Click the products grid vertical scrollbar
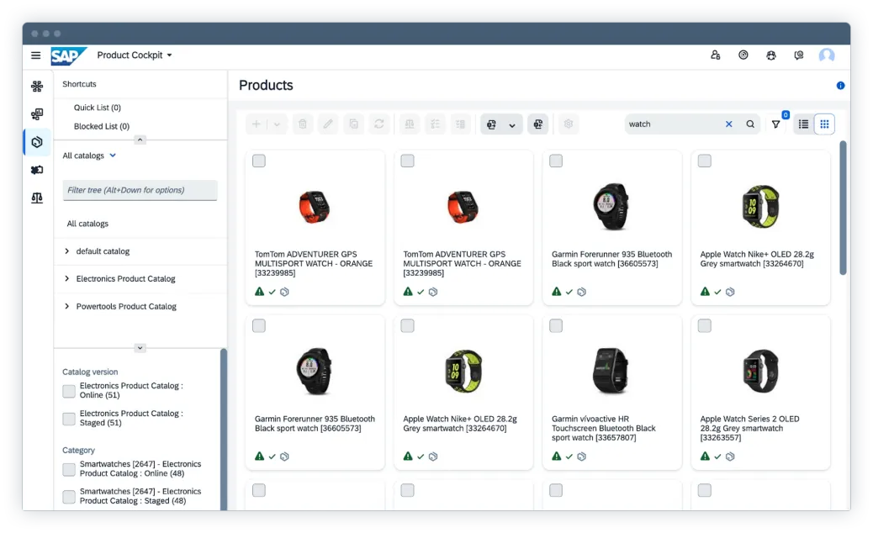 (843, 208)
